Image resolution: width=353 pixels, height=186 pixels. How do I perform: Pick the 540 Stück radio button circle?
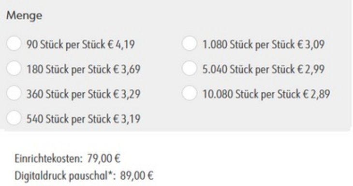[x=14, y=118]
